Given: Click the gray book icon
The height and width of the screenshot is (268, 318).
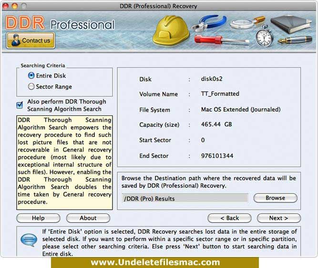Looking at the screenshot, I should click(x=291, y=24).
